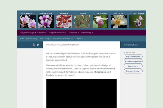This screenshot has height=108, width=163.
Task: Click the ad Datenschutzinfo triangle icon
Action: click(124, 53)
